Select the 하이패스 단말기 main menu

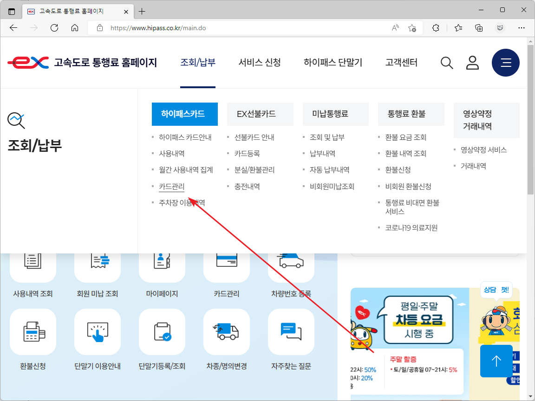click(333, 63)
